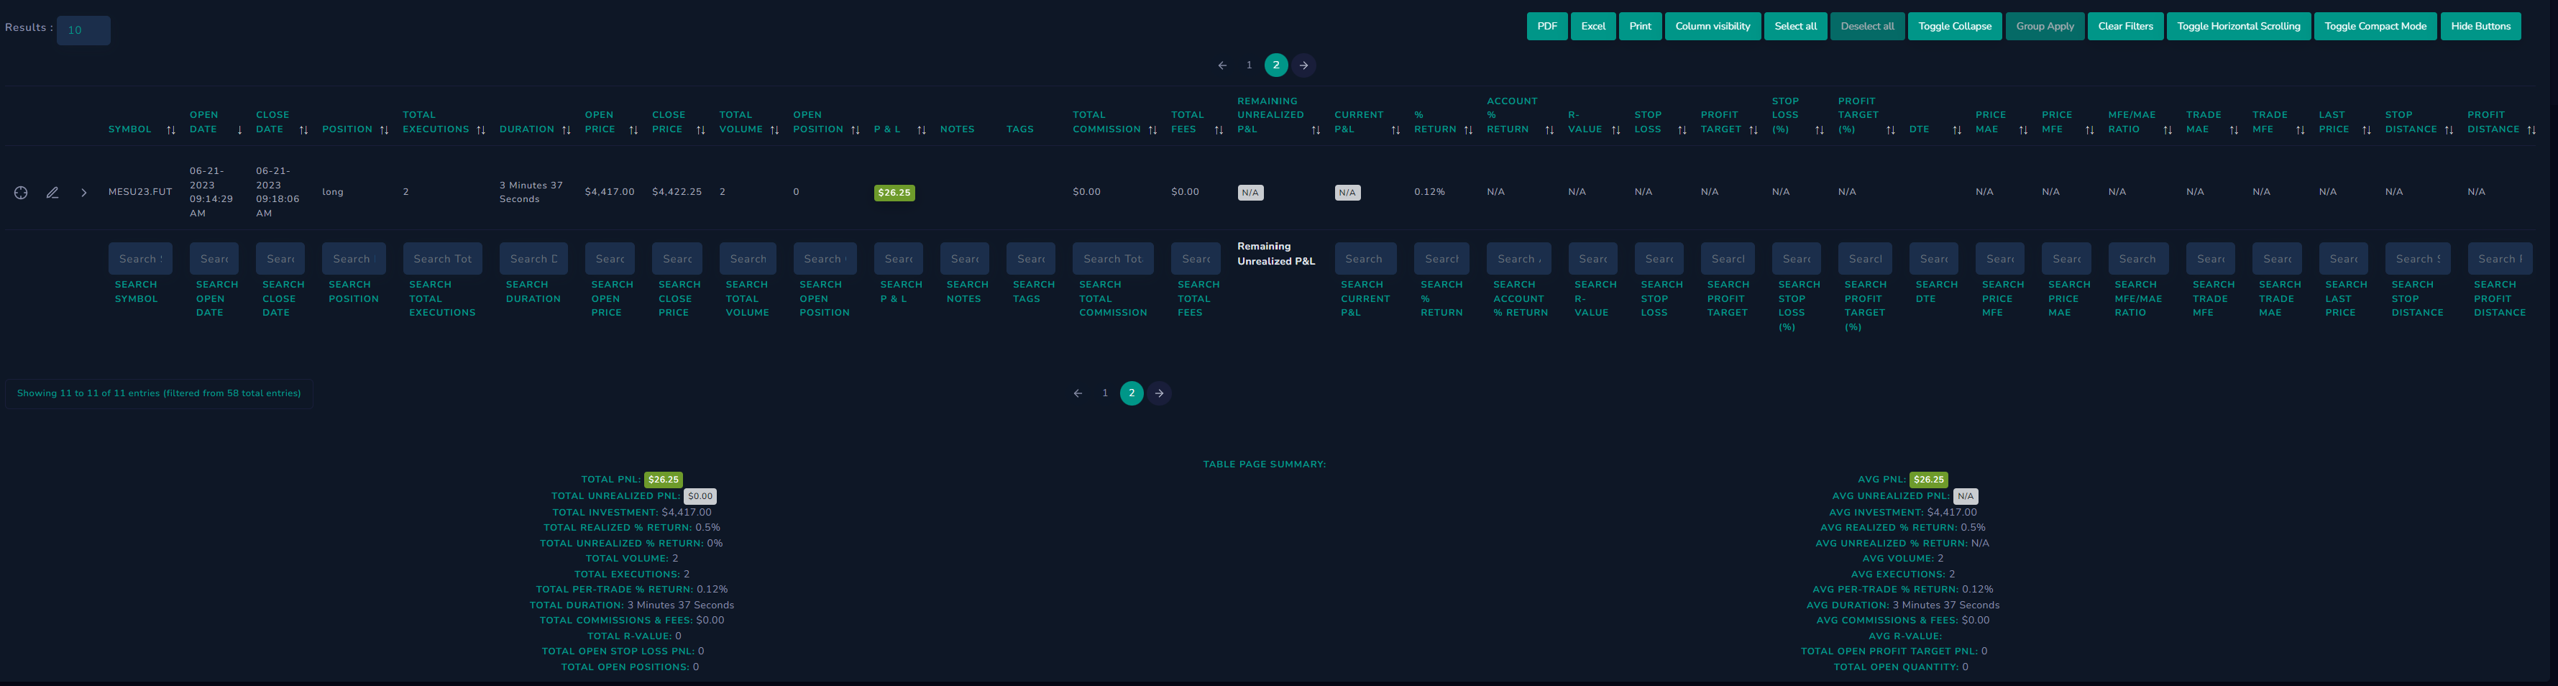Viewport: 2558px width, 686px height.
Task: Click the Group Apply button
Action: [x=2045, y=27]
